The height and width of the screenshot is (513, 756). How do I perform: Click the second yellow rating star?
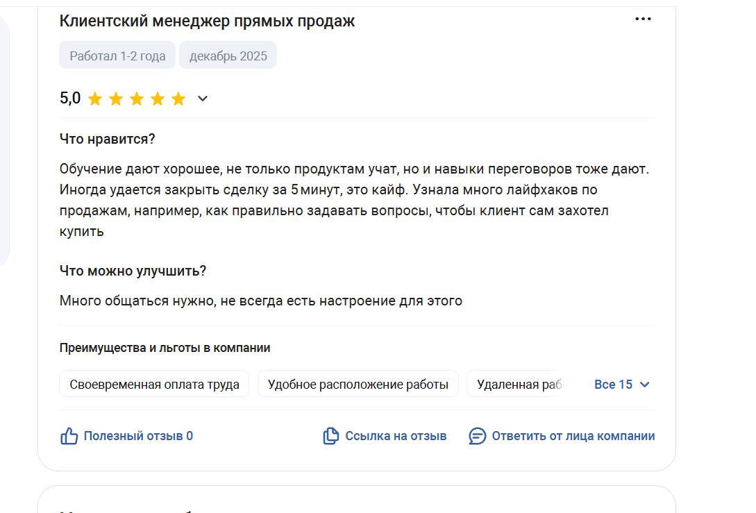pyautogui.click(x=116, y=99)
